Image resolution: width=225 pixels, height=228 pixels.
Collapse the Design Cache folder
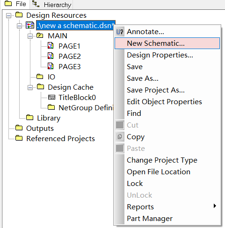point(30,87)
